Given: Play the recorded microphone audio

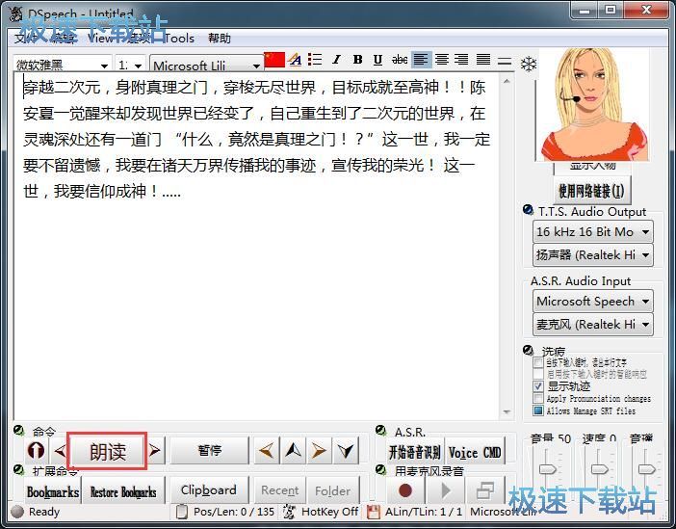Looking at the screenshot, I should pyautogui.click(x=445, y=490).
